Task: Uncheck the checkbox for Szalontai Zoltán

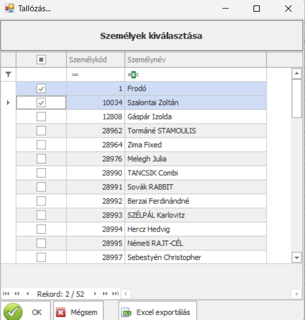Action: click(41, 103)
